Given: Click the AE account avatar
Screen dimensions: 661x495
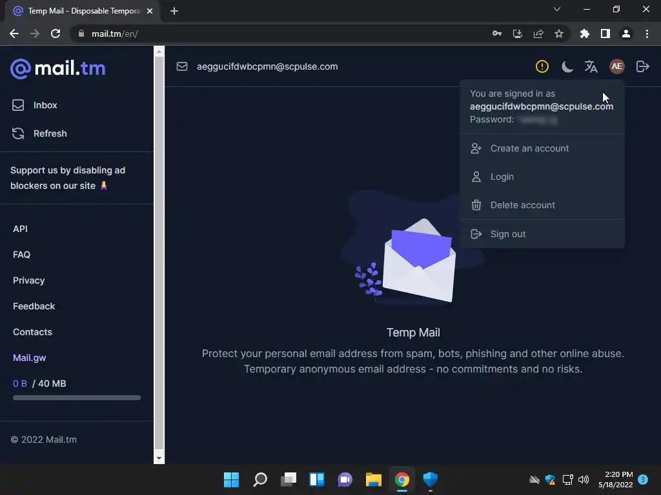Looking at the screenshot, I should pyautogui.click(x=616, y=66).
